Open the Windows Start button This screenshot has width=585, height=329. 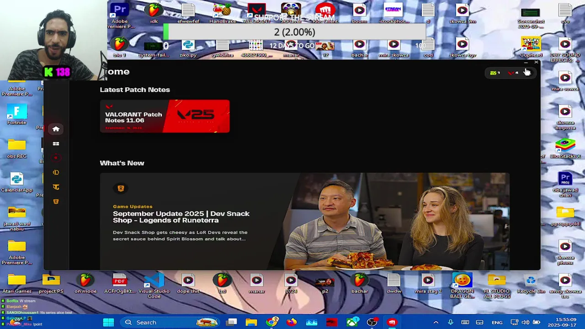(x=108, y=323)
